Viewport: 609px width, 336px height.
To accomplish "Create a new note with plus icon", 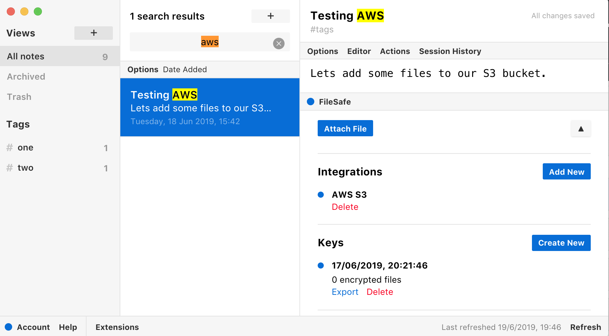I will pos(270,16).
